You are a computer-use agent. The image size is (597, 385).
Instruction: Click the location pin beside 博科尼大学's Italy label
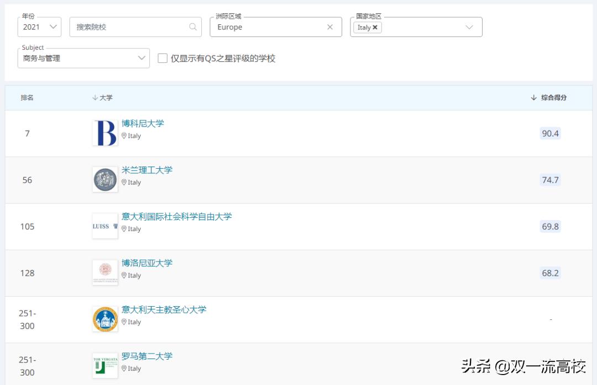[x=125, y=136]
